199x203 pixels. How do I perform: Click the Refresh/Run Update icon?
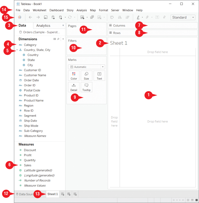(70, 17)
